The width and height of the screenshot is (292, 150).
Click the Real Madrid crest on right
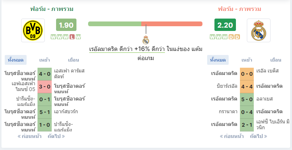(x=259, y=30)
